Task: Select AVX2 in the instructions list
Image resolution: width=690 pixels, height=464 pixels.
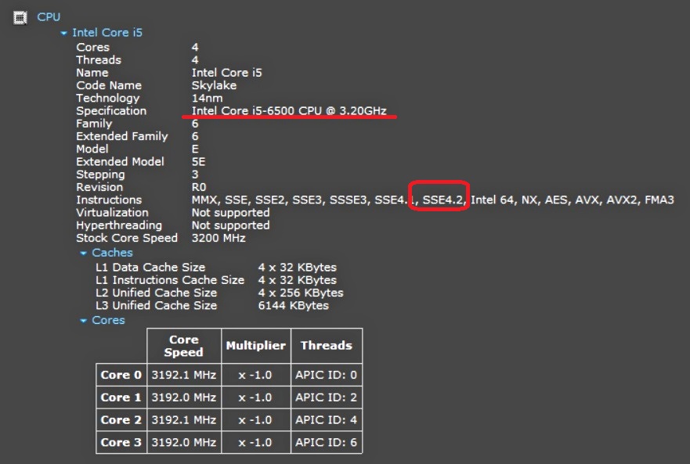Action: (621, 200)
